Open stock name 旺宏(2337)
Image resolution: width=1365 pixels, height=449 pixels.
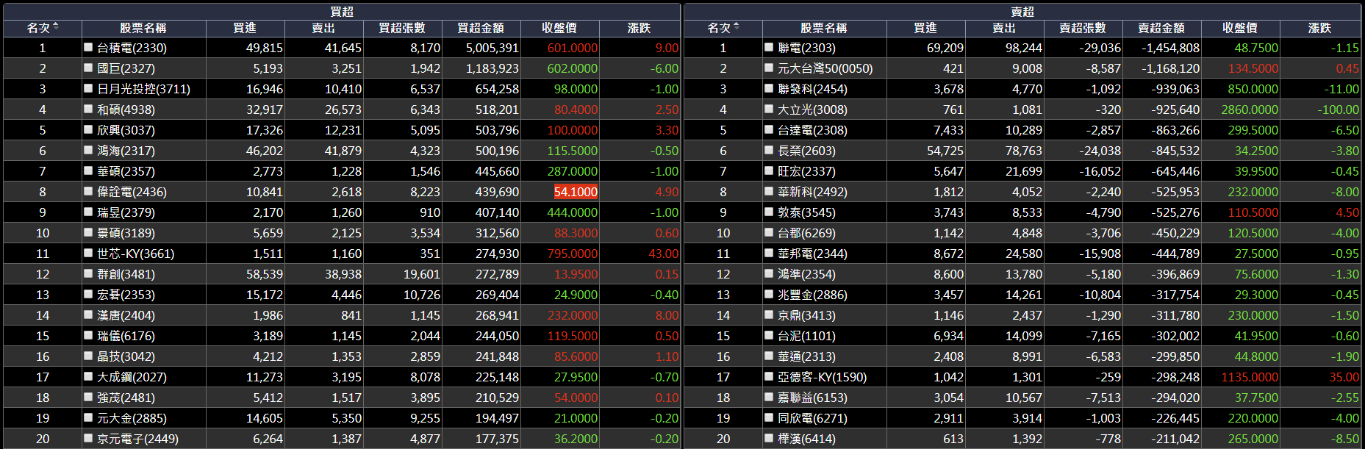coord(806,171)
